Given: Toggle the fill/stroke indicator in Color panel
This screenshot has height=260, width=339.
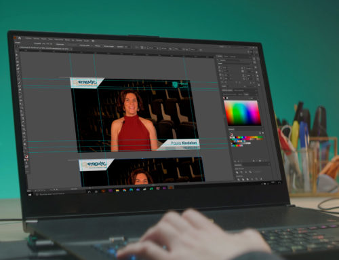Looking at the screenshot, I should (225, 98).
